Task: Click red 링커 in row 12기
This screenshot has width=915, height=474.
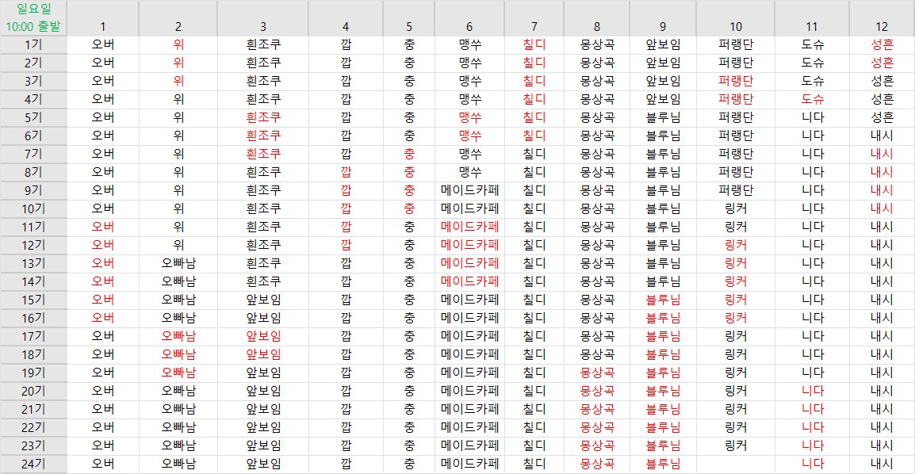Action: point(736,245)
